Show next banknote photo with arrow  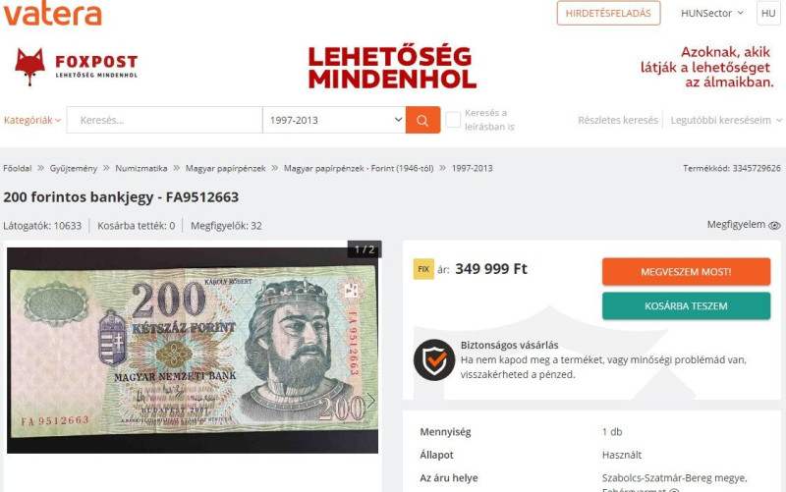pos(370,400)
